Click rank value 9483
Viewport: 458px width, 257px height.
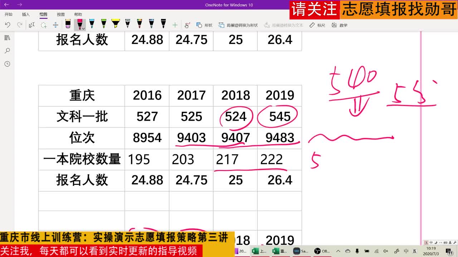[x=280, y=138]
